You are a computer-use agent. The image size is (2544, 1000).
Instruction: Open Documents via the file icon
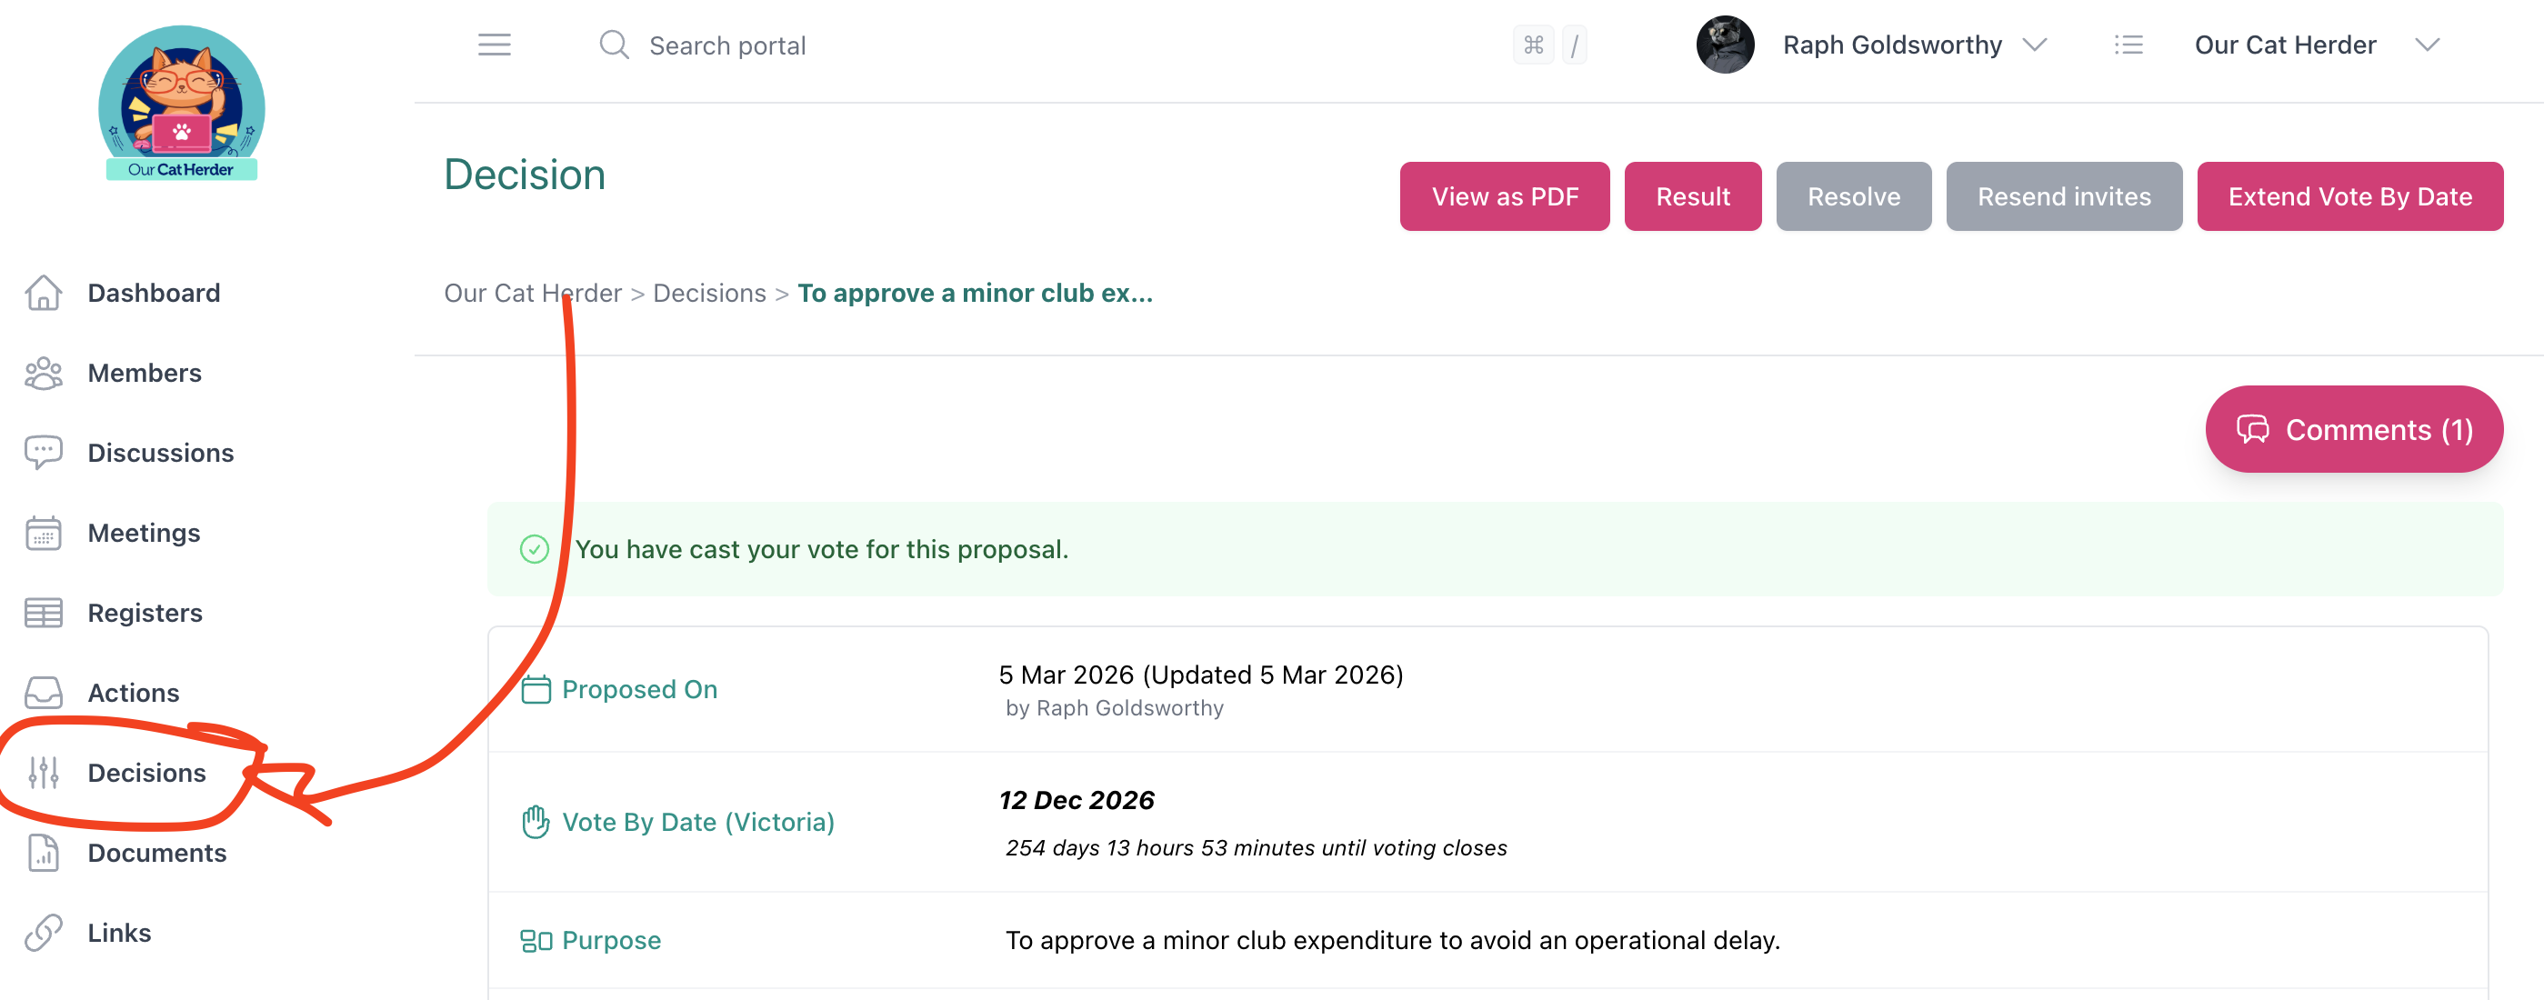pyautogui.click(x=44, y=853)
